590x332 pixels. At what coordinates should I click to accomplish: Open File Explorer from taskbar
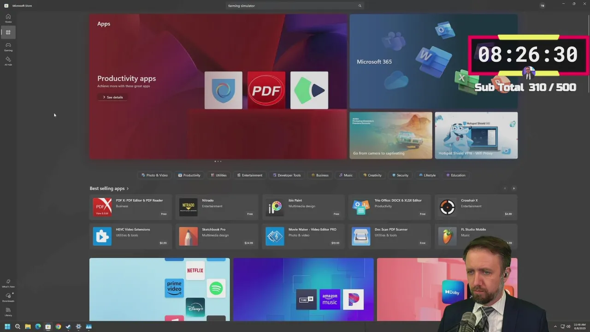click(x=28, y=326)
